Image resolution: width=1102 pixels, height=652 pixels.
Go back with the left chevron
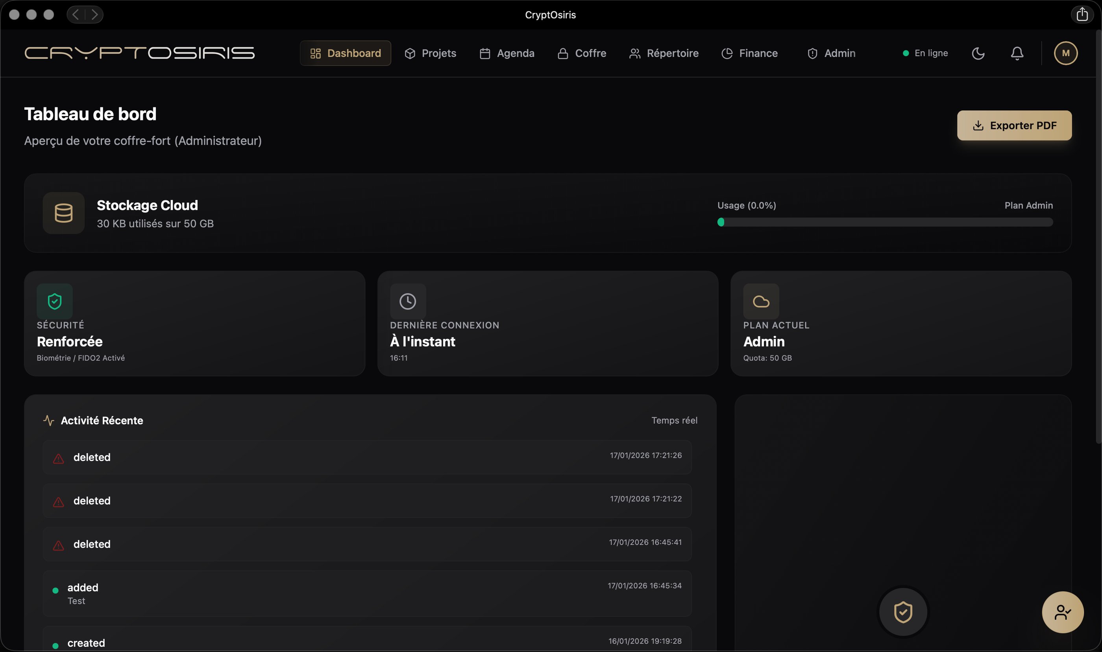[x=76, y=15]
